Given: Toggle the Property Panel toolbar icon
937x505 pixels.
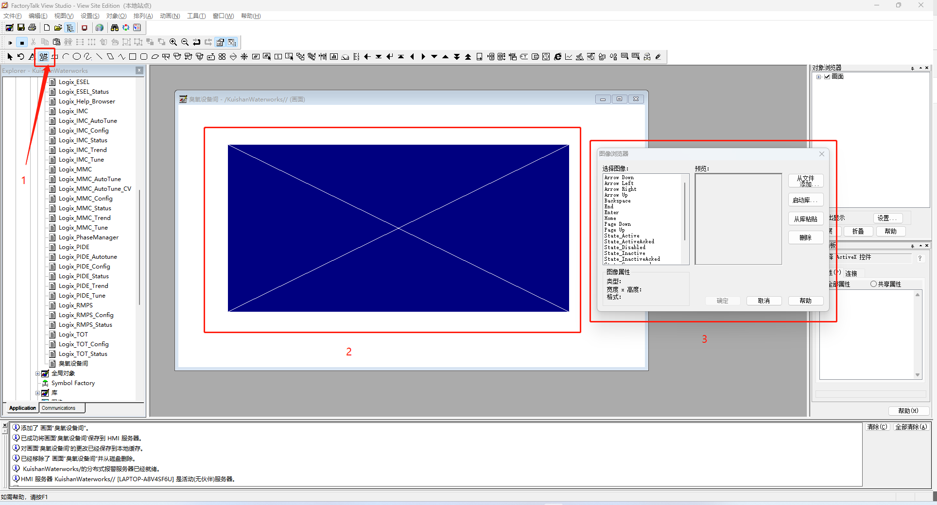Looking at the screenshot, I should pyautogui.click(x=220, y=42).
